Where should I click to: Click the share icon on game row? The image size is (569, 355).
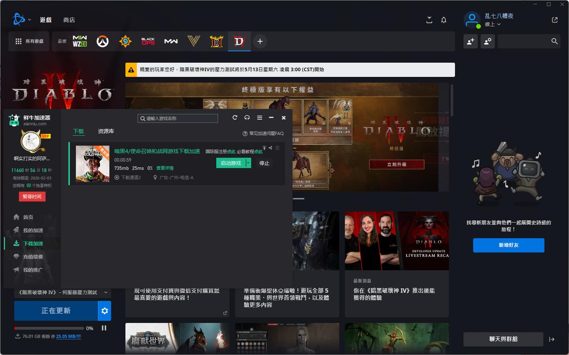pyautogui.click(x=270, y=147)
